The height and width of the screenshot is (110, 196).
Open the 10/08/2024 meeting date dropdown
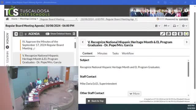(109, 19)
